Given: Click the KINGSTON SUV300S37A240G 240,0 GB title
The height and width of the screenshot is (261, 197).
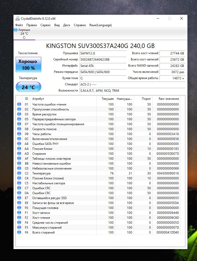Looking at the screenshot, I should coord(100,46).
